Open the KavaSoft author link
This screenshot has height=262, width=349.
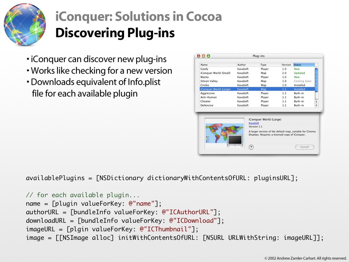tap(254, 123)
